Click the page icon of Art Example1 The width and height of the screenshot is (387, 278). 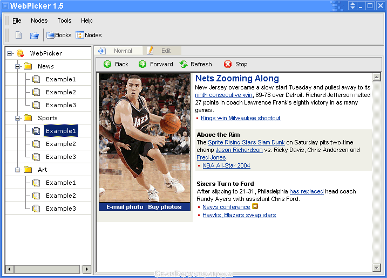(36, 183)
